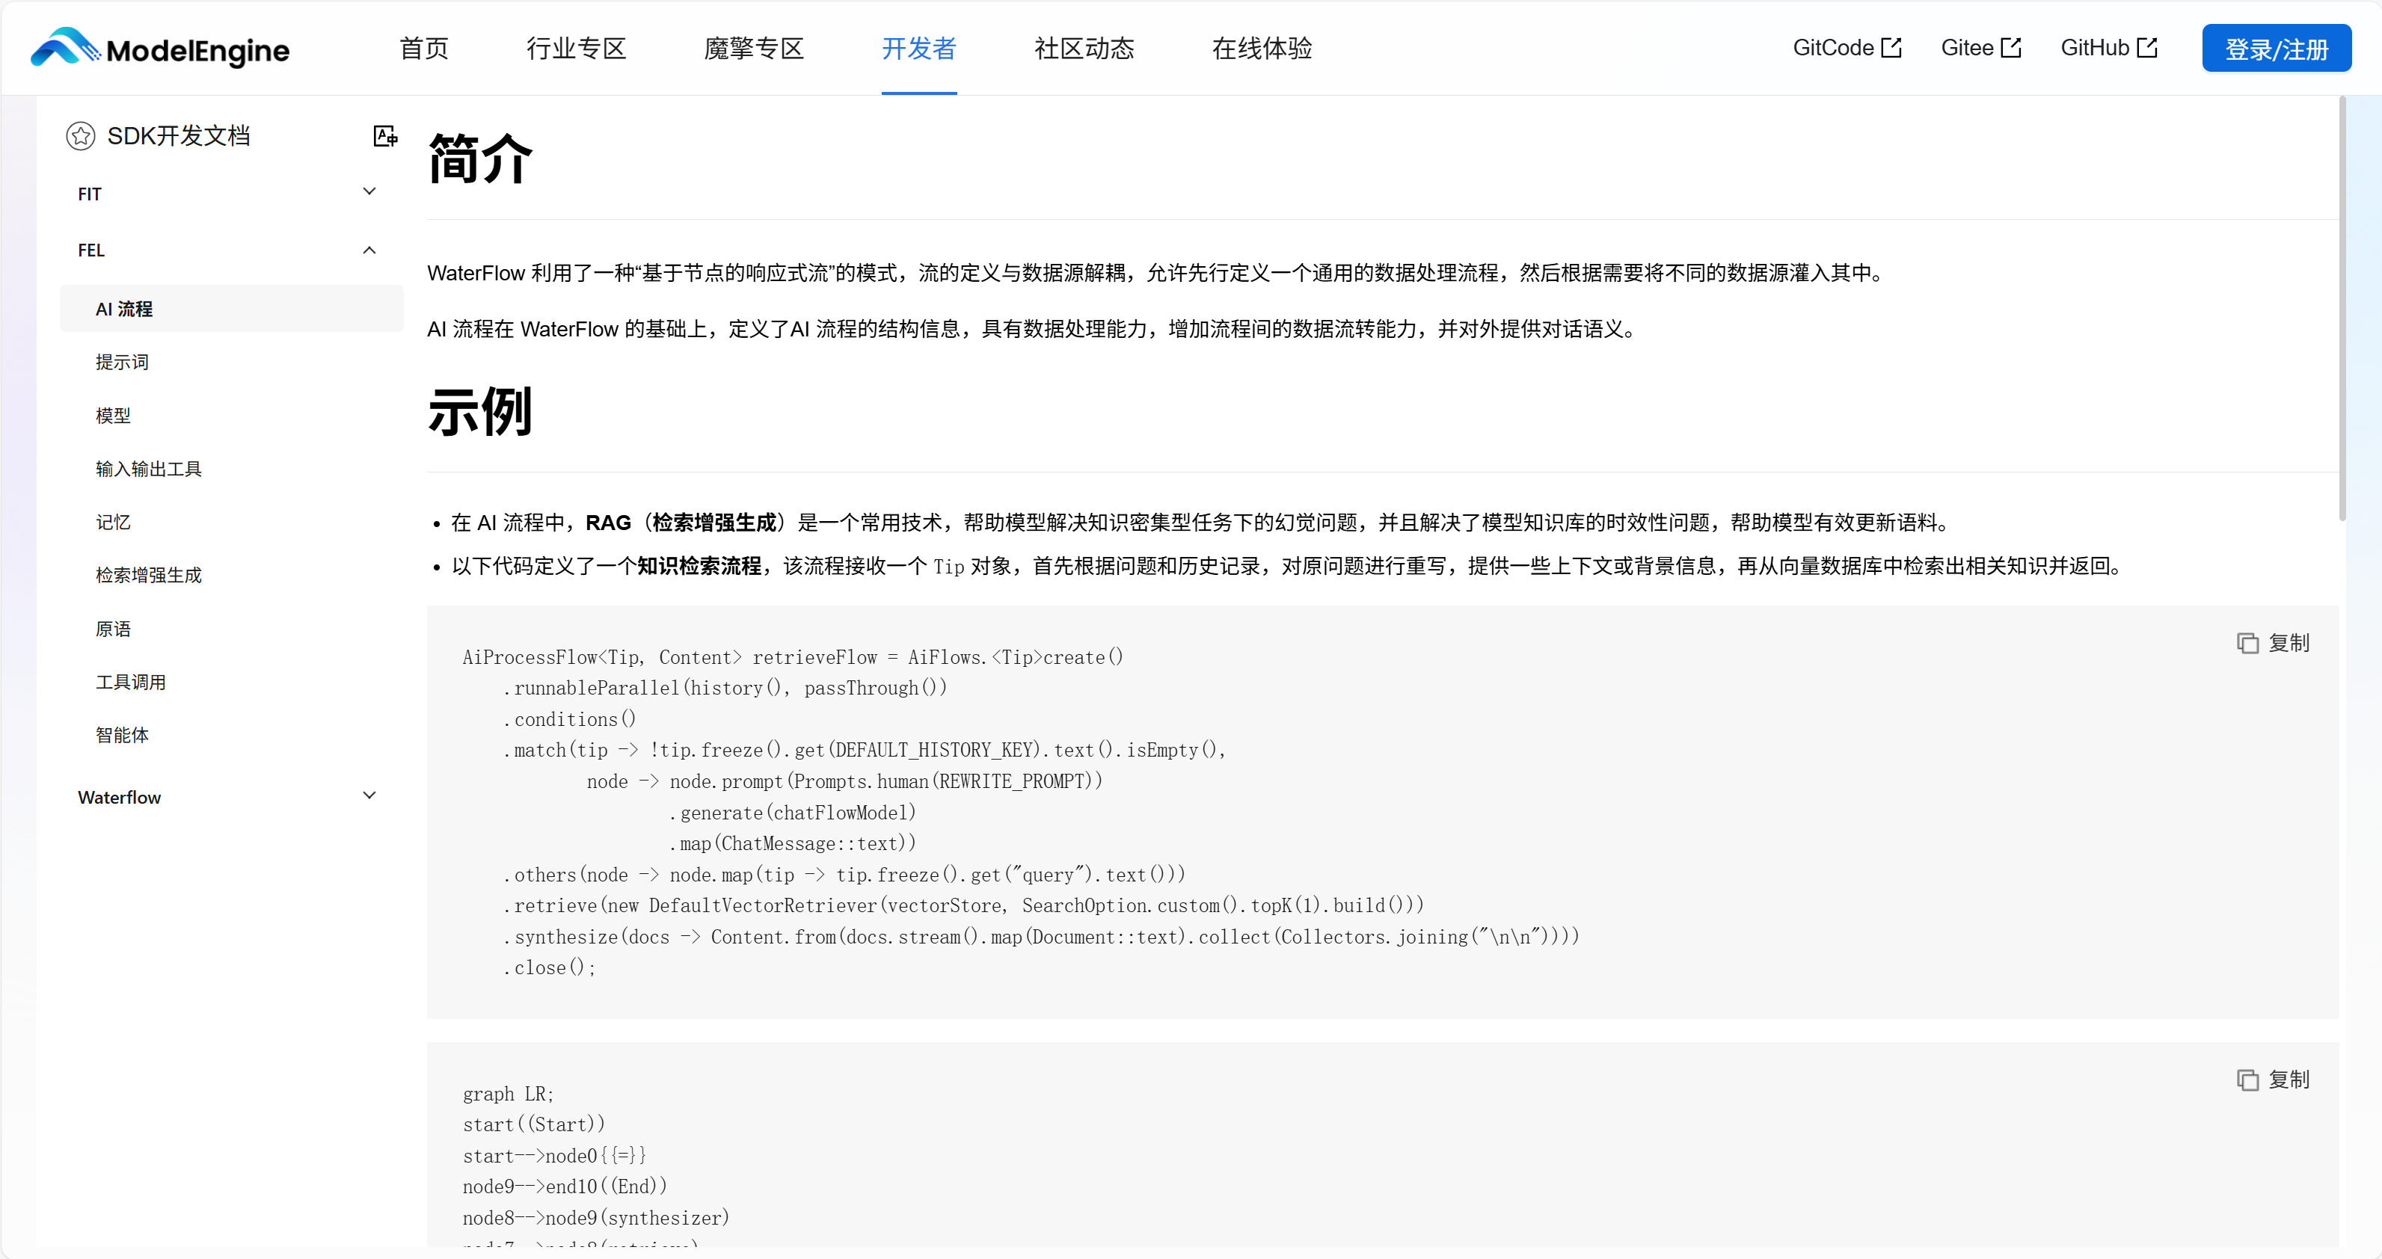2382x1259 pixels.
Task: Click the star bookmark icon beside SDK开发文档
Action: tap(81, 135)
